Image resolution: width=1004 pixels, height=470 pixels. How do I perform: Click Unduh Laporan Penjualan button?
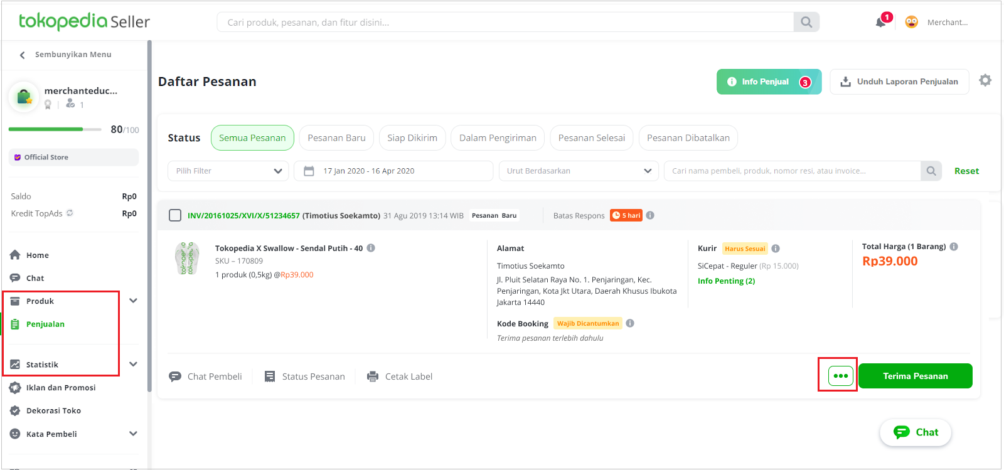tap(899, 82)
